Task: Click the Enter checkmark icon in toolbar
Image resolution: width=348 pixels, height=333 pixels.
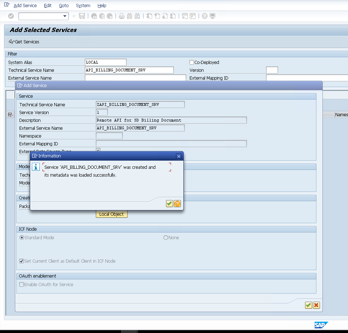Action: pyautogui.click(x=11, y=16)
